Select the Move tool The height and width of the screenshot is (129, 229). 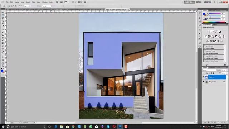tap(3, 13)
